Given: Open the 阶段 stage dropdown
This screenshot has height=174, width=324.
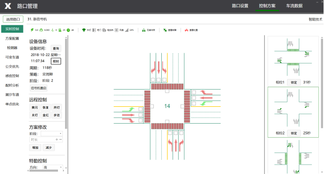Looking at the screenshot, I should 51,133.
